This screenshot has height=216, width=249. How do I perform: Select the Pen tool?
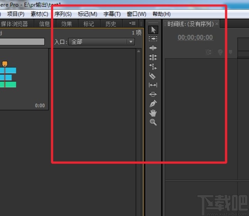[153, 104]
